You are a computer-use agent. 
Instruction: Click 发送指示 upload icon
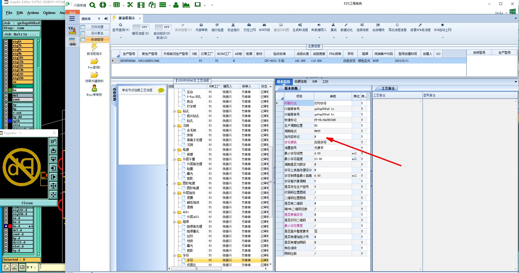click(x=233, y=25)
